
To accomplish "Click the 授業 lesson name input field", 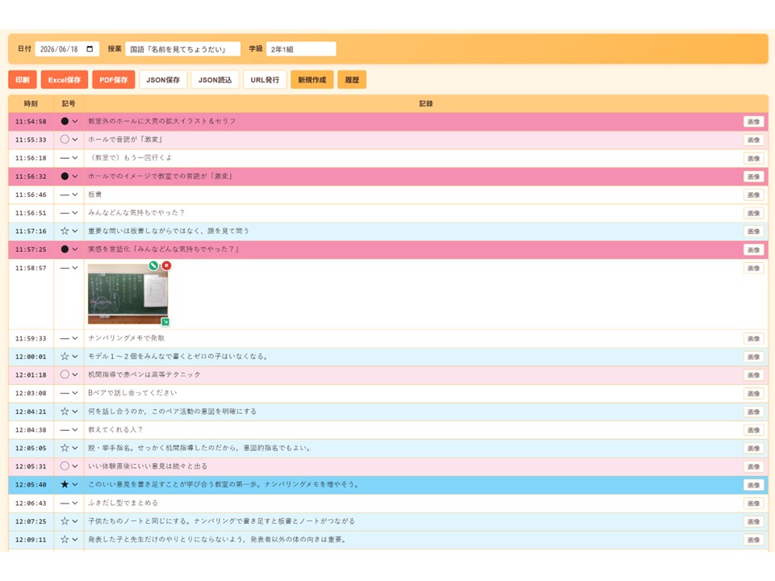I will point(183,49).
